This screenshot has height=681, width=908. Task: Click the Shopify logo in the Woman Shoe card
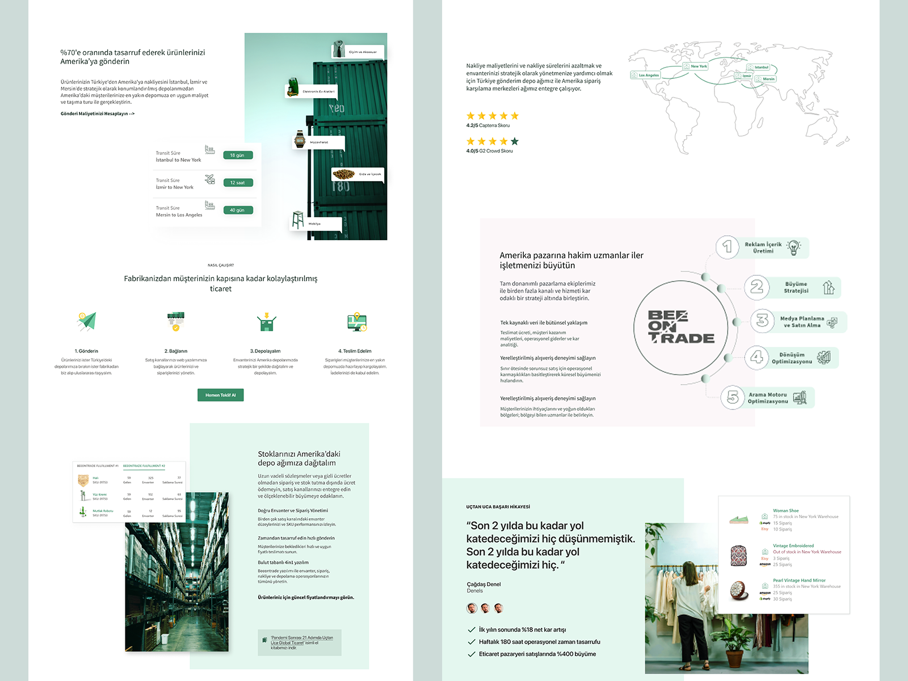[765, 523]
